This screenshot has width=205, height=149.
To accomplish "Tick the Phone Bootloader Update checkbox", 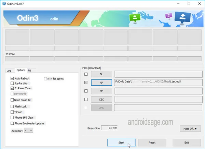I will coord(12,123).
